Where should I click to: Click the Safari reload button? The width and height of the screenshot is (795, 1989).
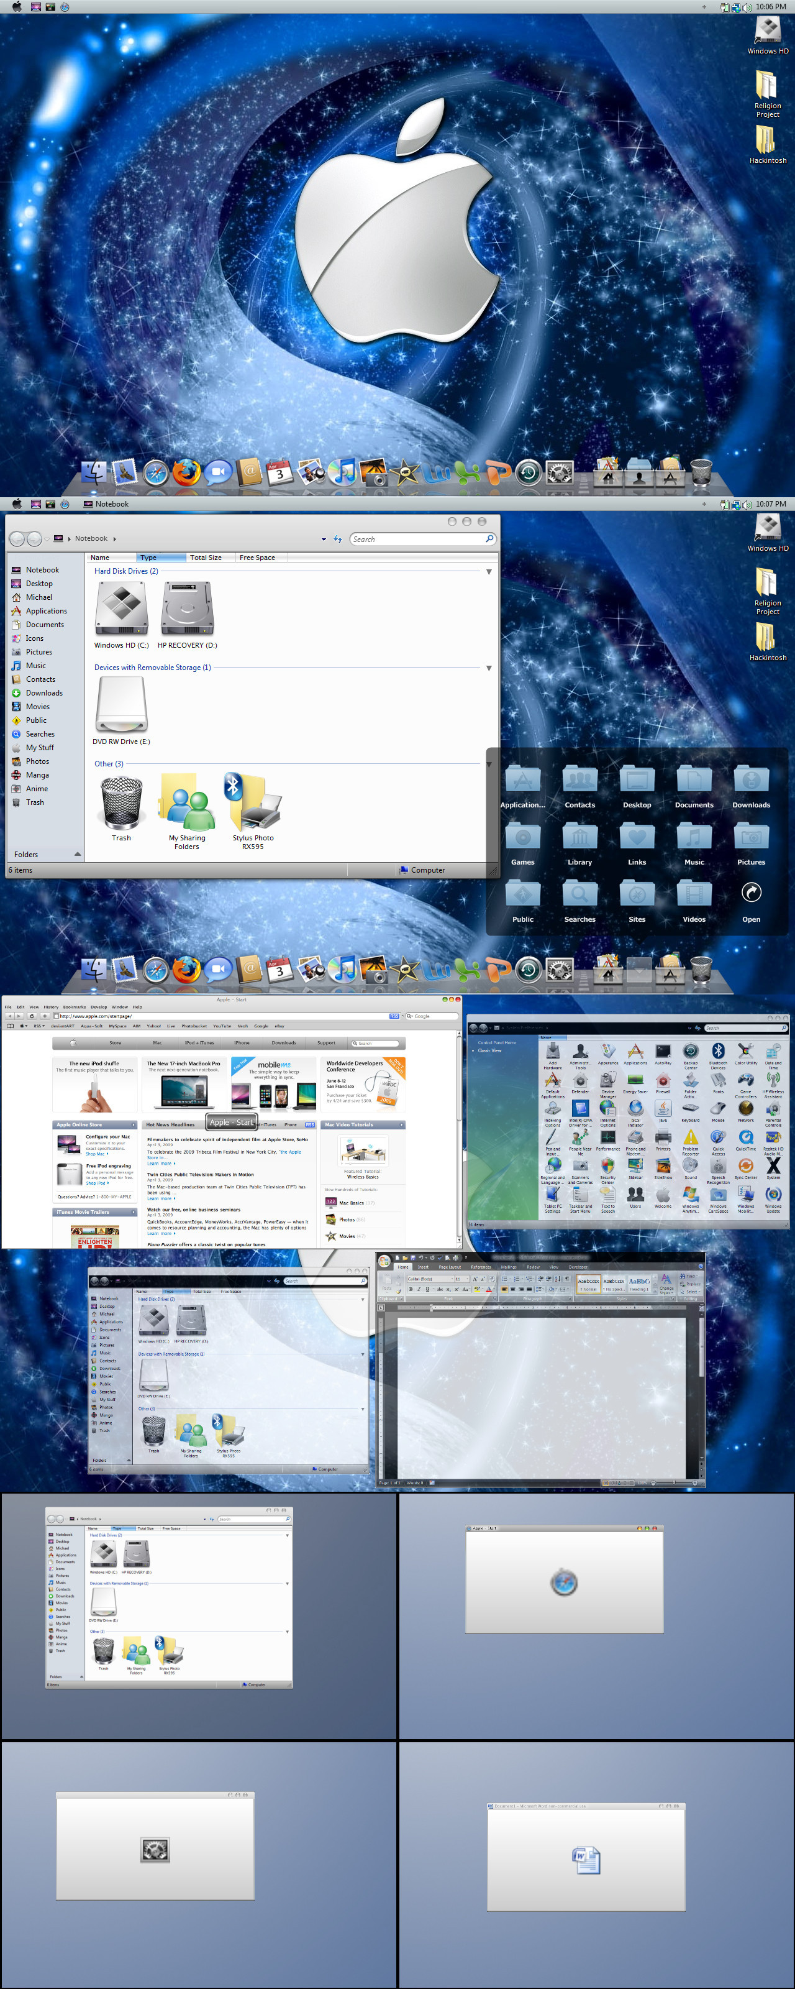pos(32,1016)
